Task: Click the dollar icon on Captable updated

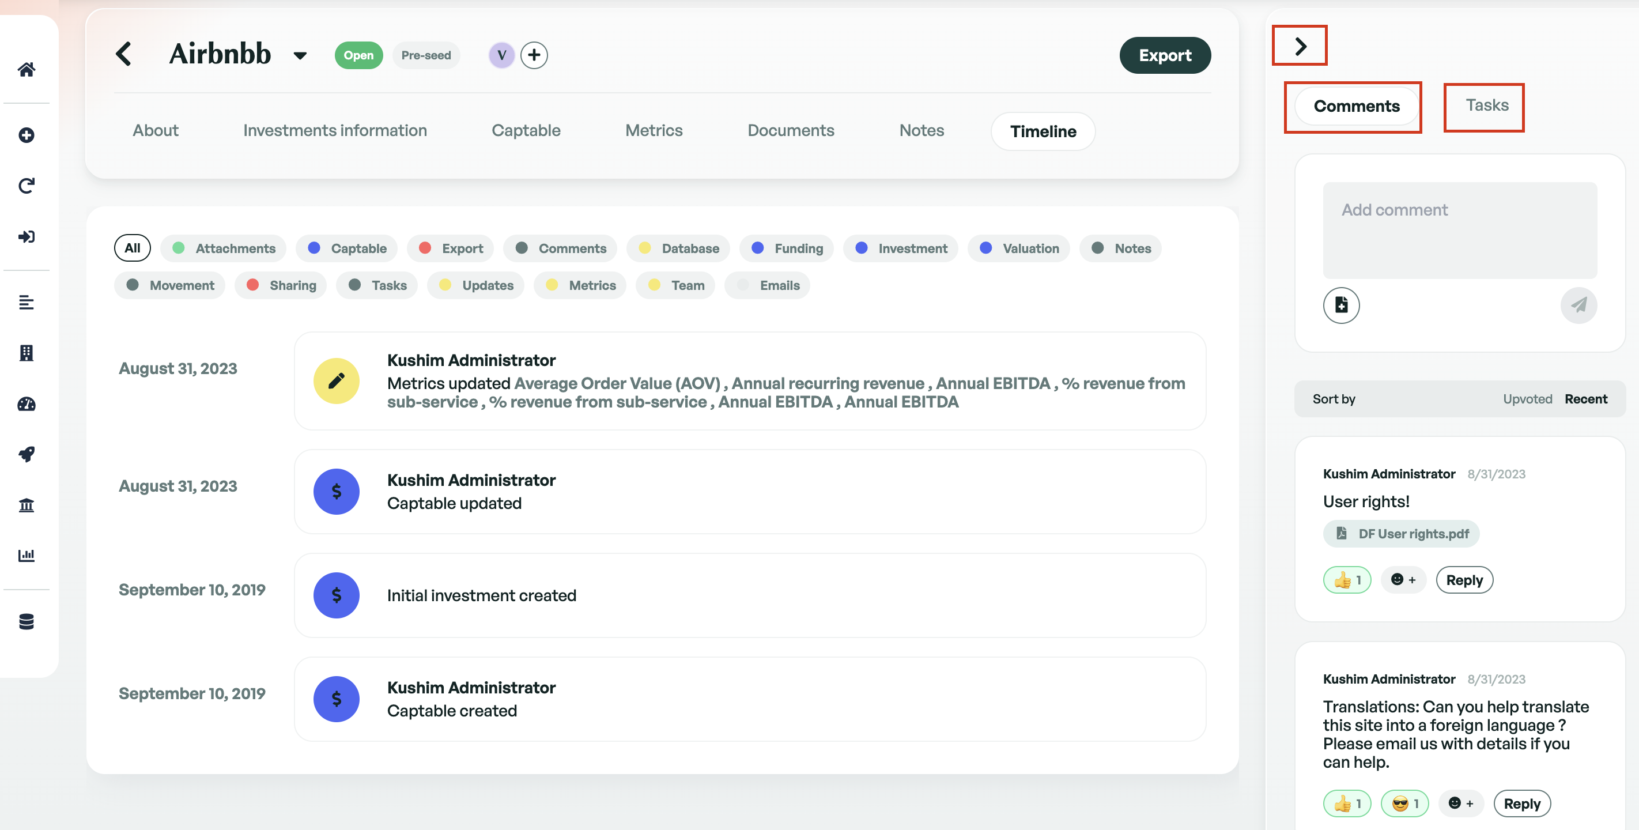Action: click(337, 492)
